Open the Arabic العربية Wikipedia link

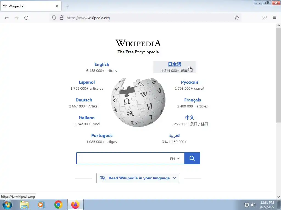click(x=174, y=136)
